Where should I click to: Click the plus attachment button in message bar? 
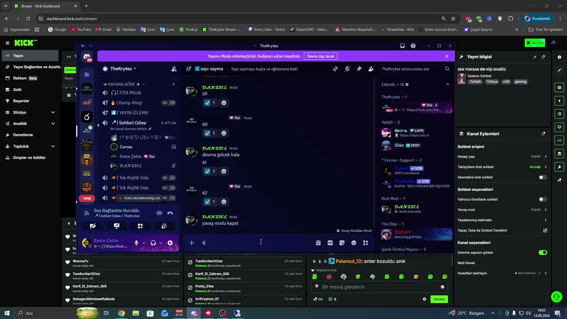click(192, 243)
